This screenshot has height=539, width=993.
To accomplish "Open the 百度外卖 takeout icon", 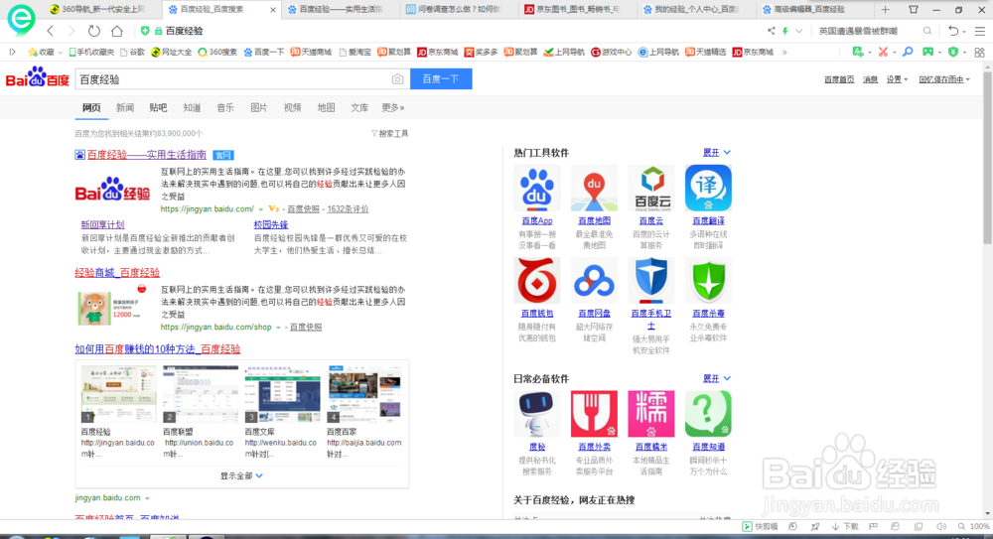I will (x=594, y=414).
